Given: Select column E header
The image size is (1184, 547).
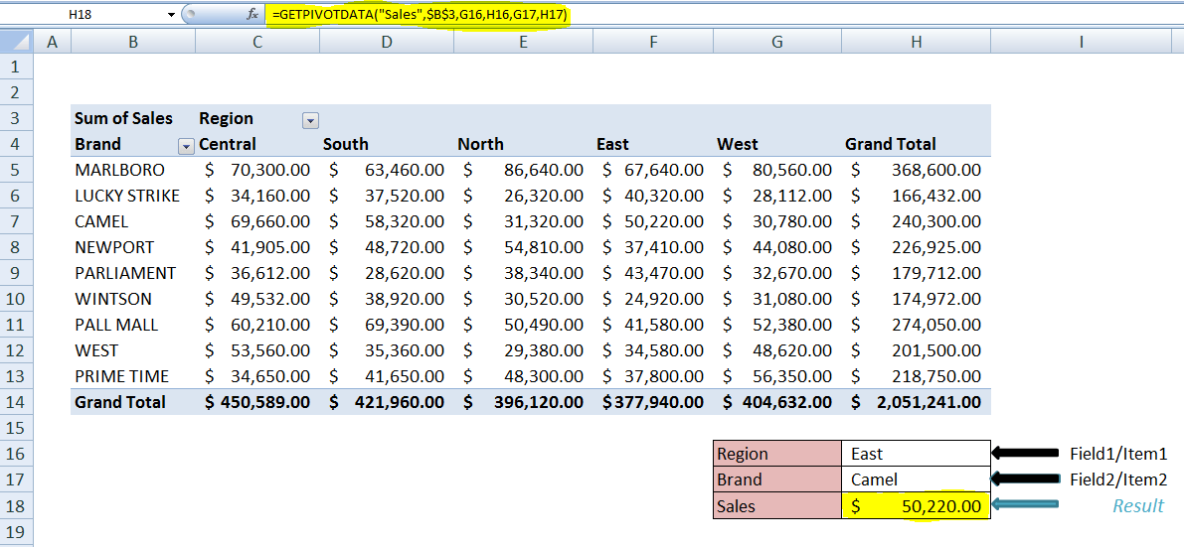Looking at the screenshot, I should coord(523,43).
